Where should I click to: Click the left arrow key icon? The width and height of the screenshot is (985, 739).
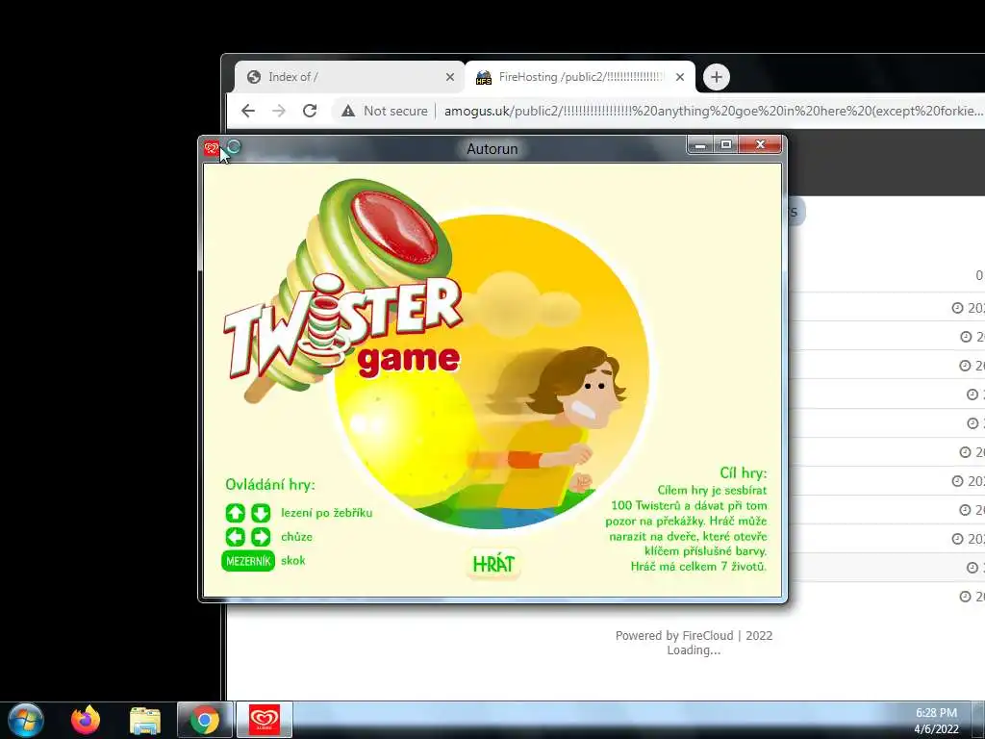click(236, 537)
